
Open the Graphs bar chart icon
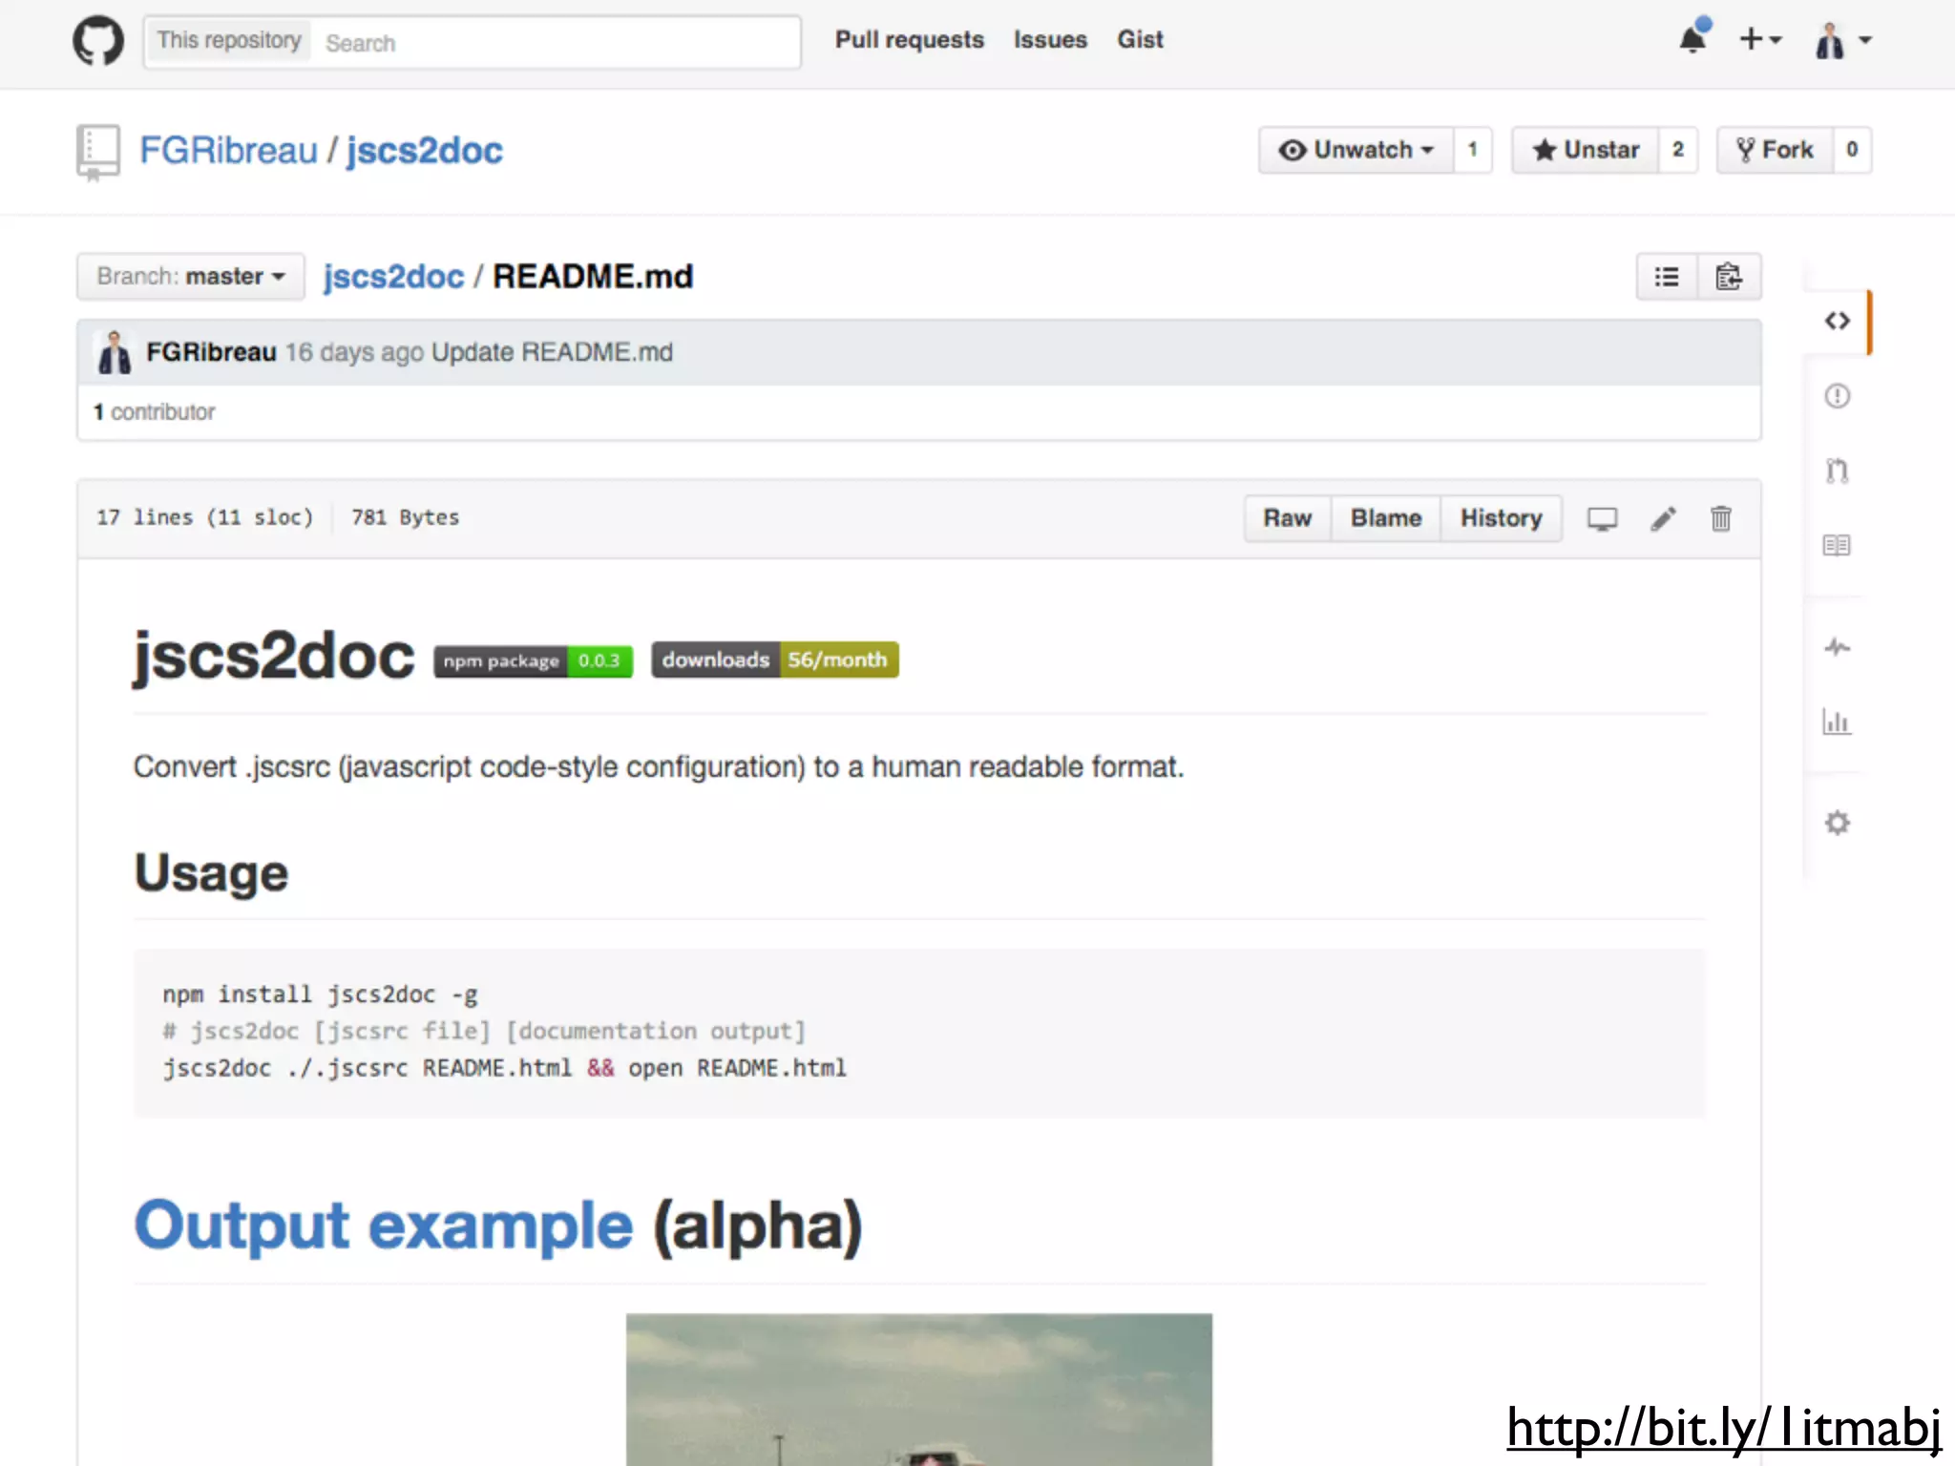pyautogui.click(x=1837, y=723)
